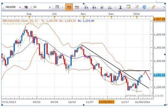Click the 11/07 date axis label
168x108 pixels.
pyautogui.click(x=90, y=102)
